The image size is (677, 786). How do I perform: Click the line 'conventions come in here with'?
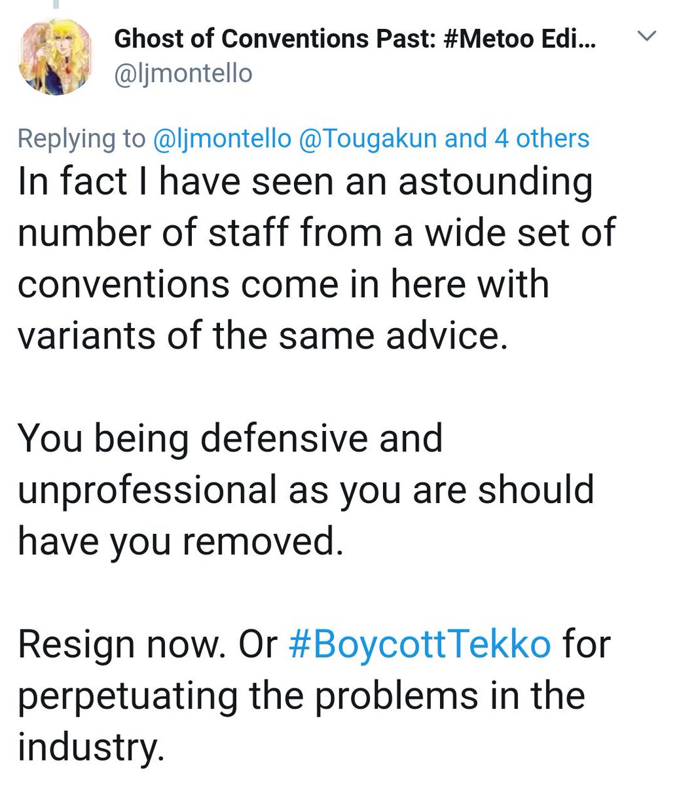(x=283, y=285)
